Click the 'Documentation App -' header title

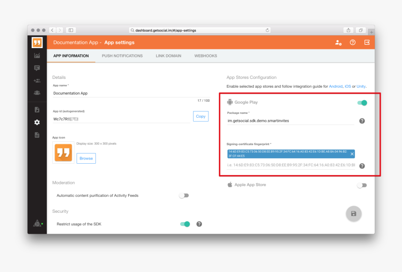[77, 42]
